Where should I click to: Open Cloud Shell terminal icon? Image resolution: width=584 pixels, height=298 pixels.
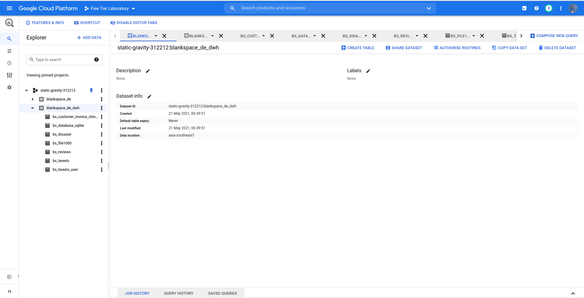[524, 8]
